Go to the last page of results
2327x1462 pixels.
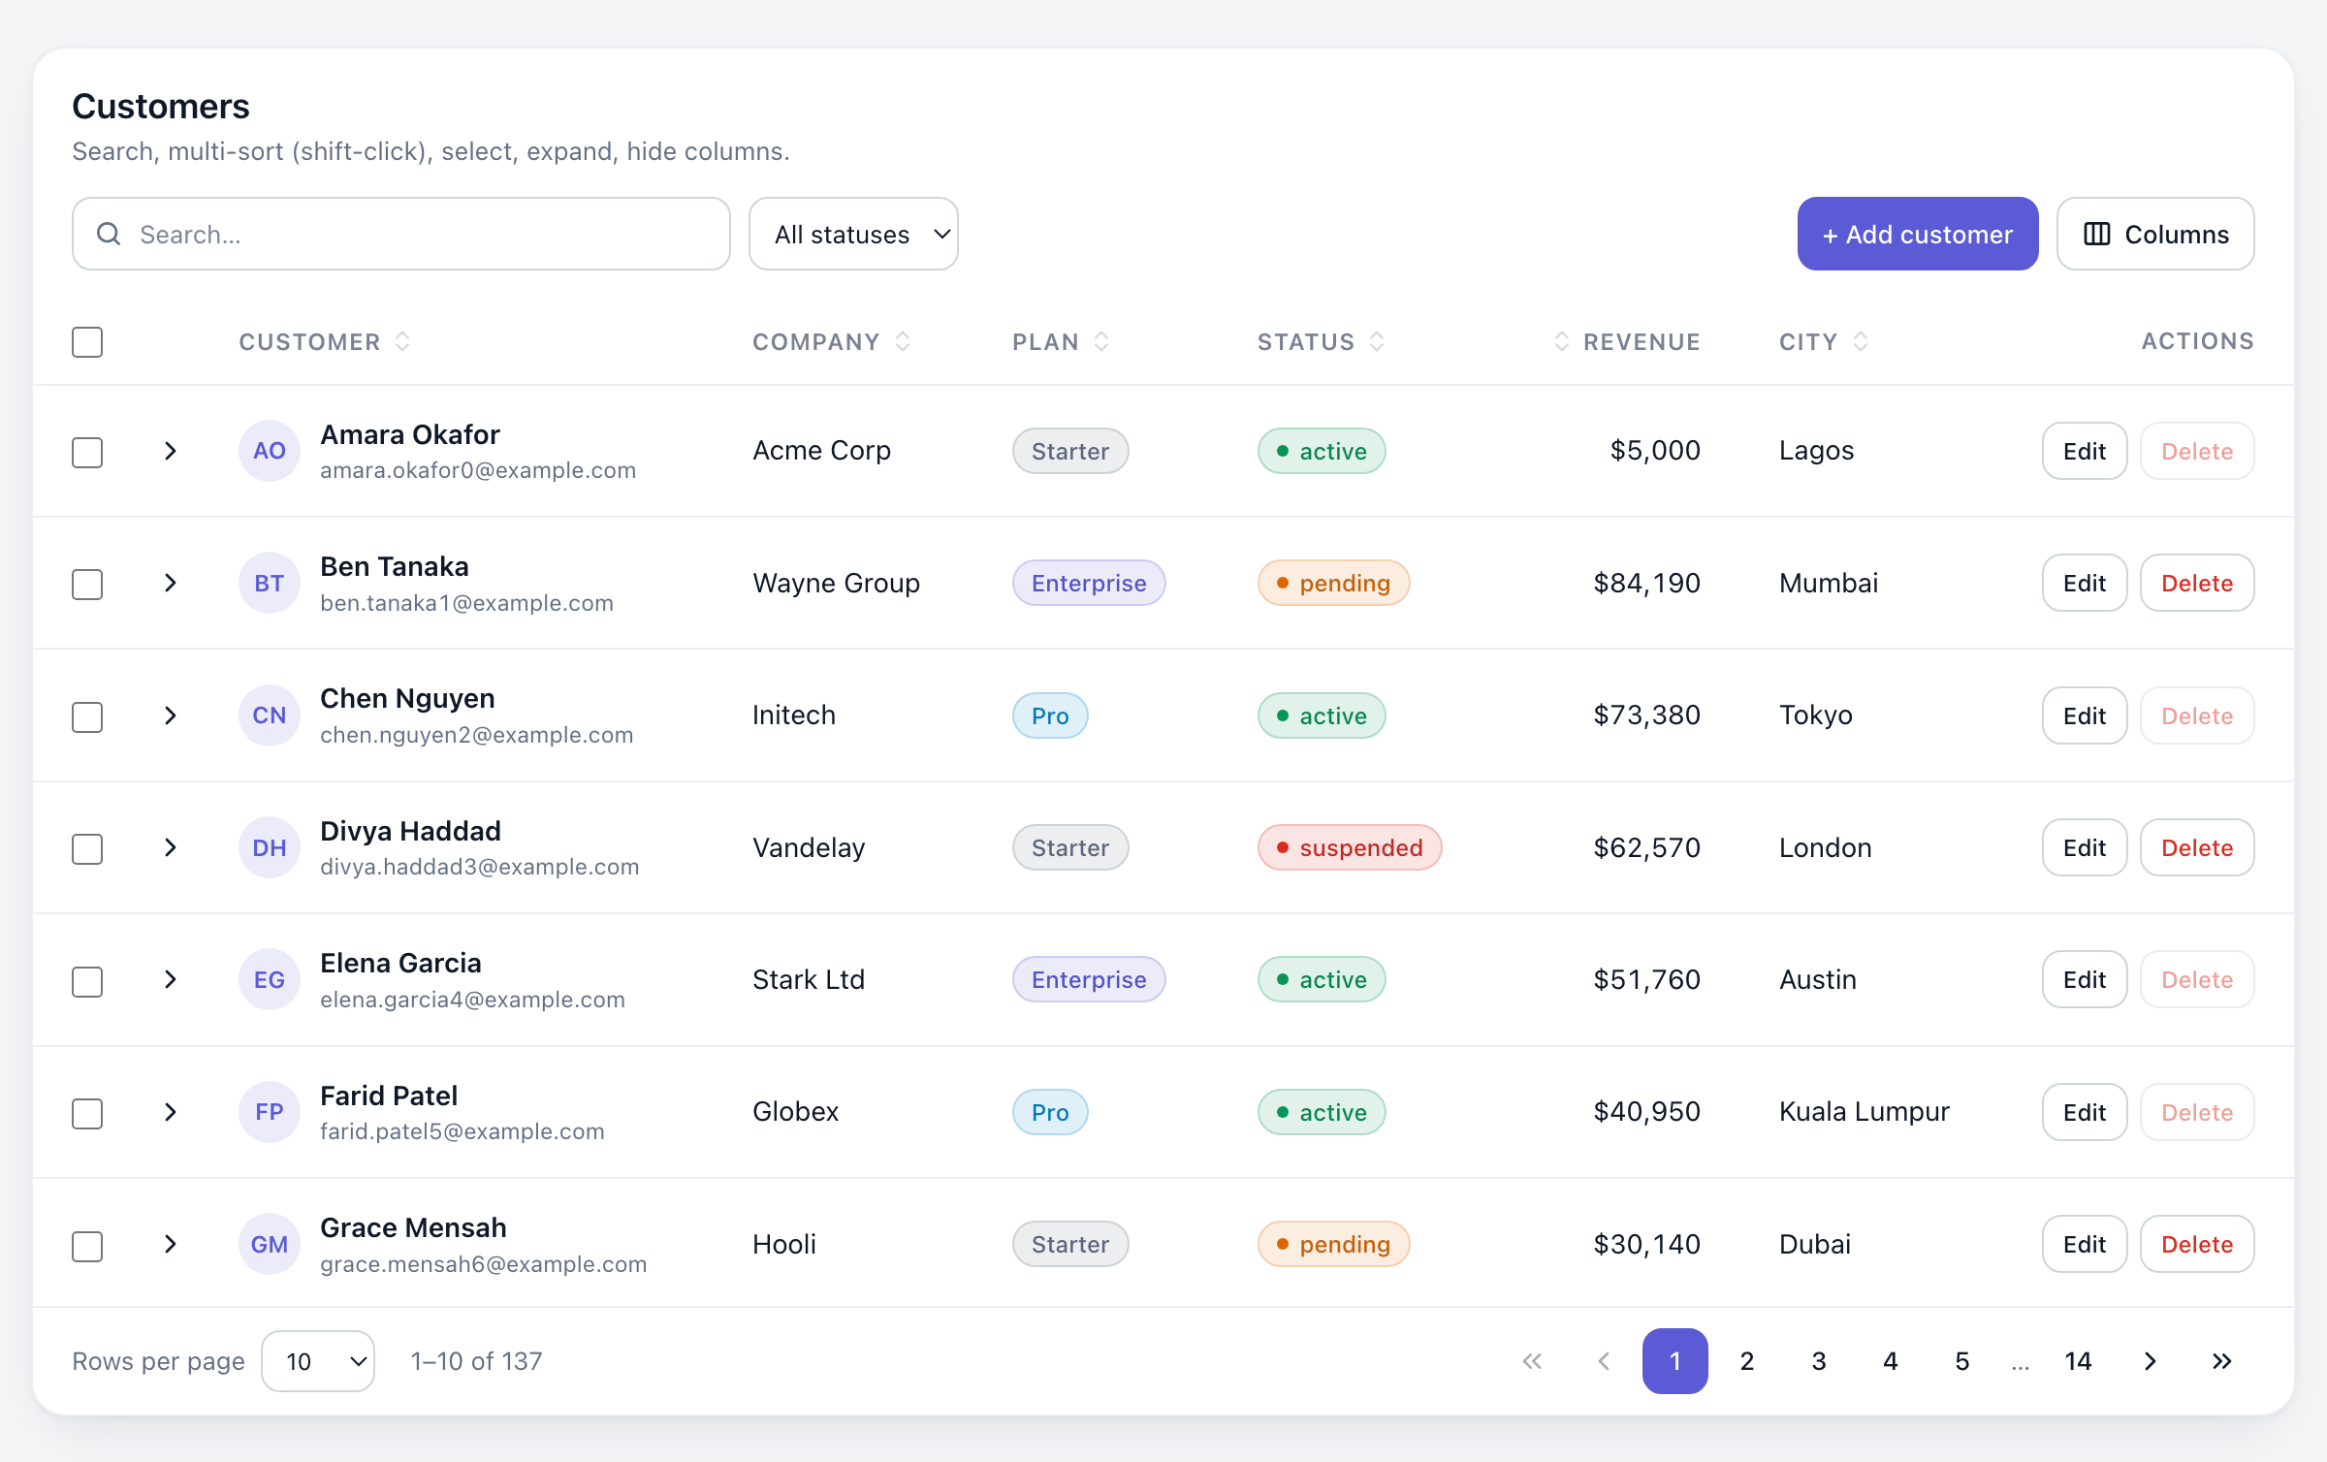(2221, 1361)
